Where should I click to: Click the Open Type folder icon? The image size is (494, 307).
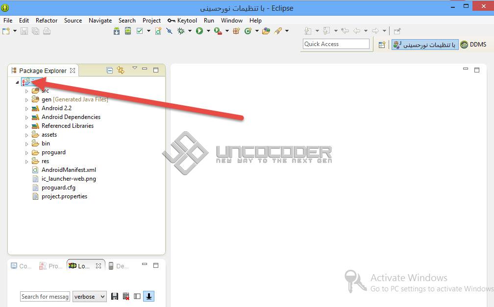coord(266,31)
